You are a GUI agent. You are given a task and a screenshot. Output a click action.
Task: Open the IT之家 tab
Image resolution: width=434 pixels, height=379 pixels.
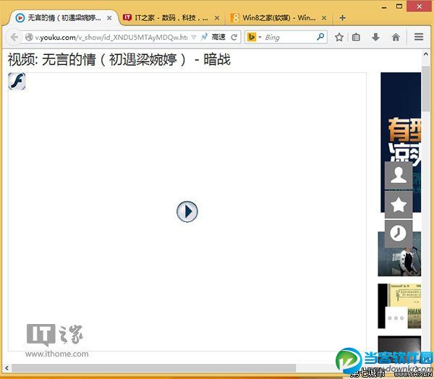coord(171,18)
